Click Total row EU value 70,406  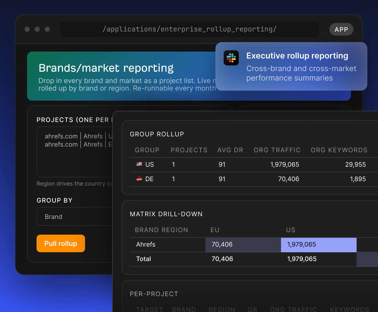click(222, 259)
